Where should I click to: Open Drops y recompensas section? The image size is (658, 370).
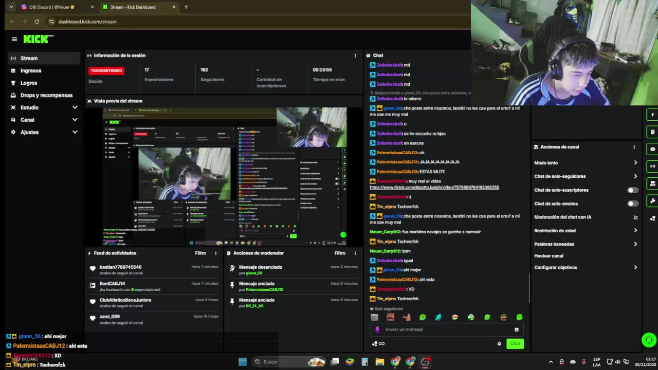(x=44, y=95)
